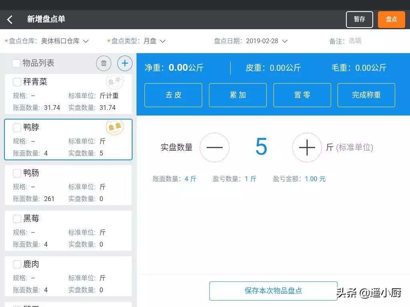Tap 去皮 to tare the scale

coord(173,95)
